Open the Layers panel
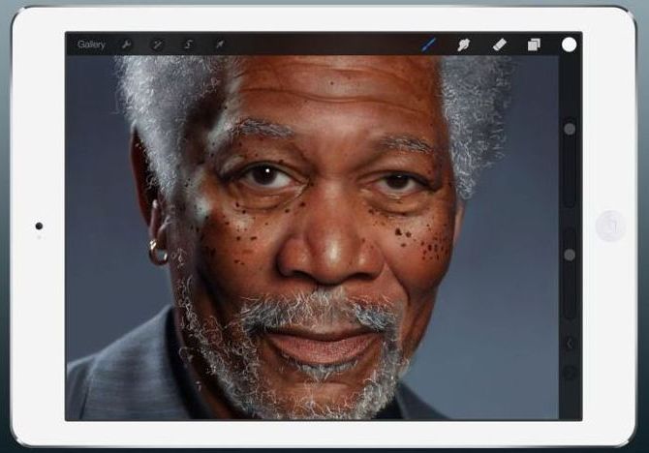The width and height of the screenshot is (649, 453). pos(534,45)
